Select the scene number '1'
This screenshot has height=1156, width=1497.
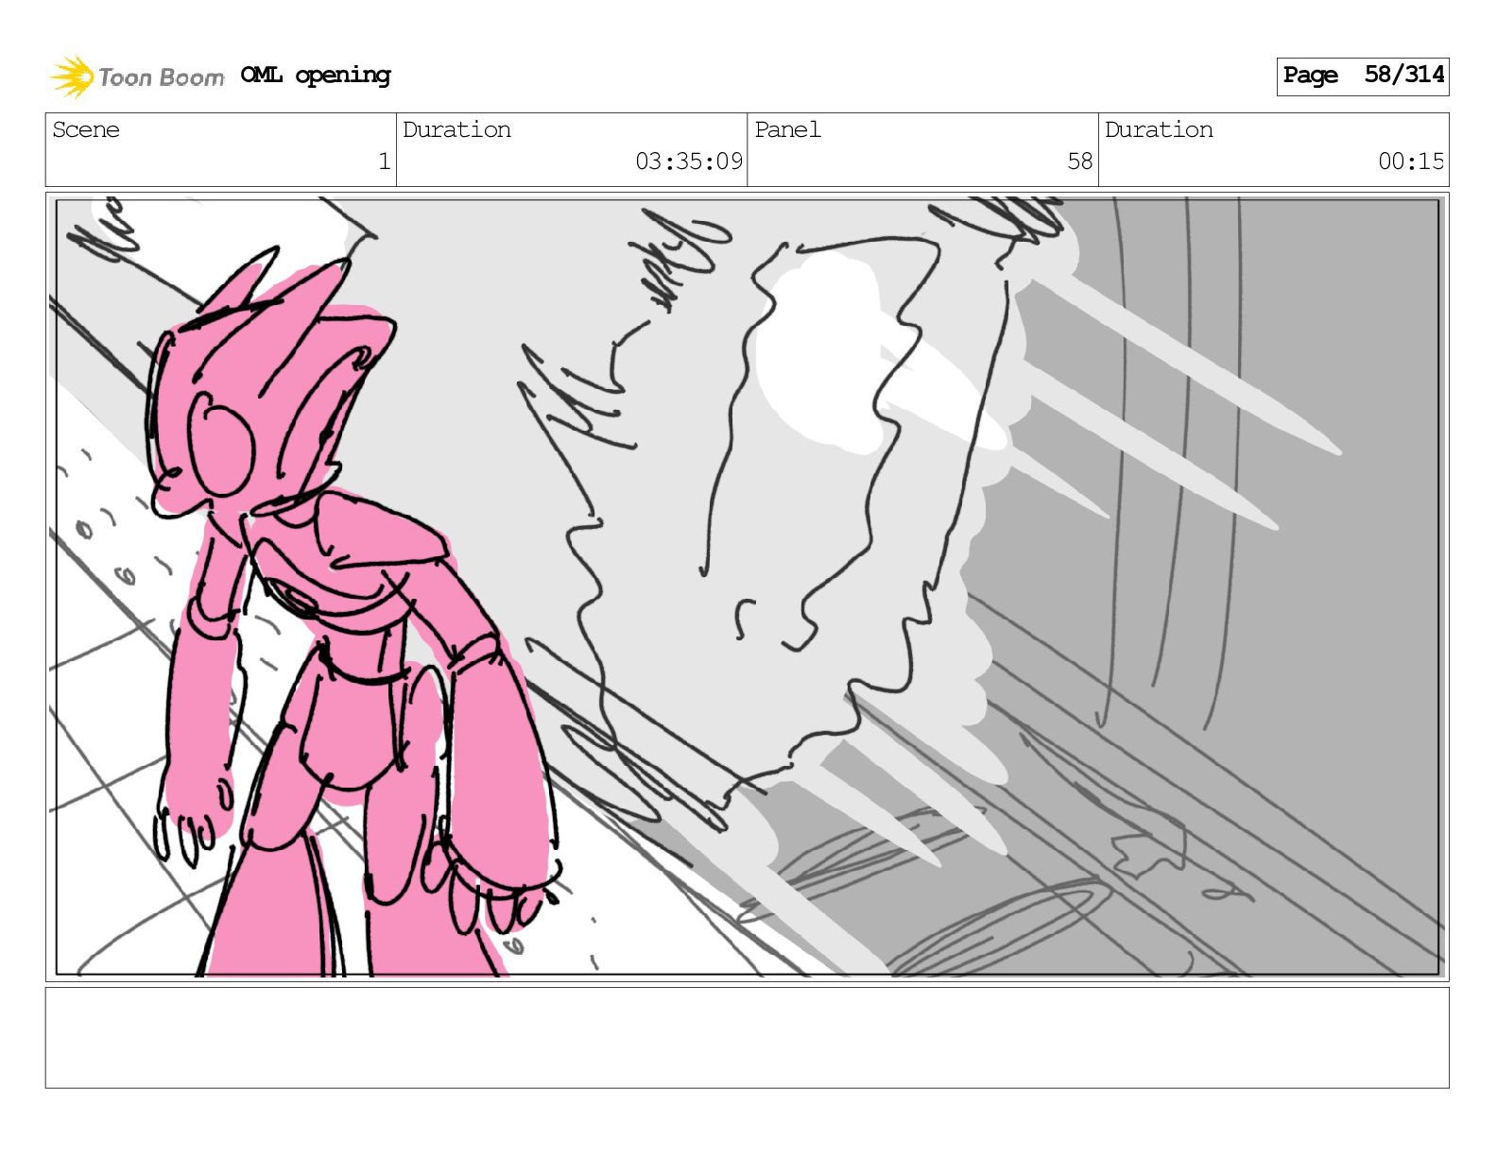coord(384,161)
